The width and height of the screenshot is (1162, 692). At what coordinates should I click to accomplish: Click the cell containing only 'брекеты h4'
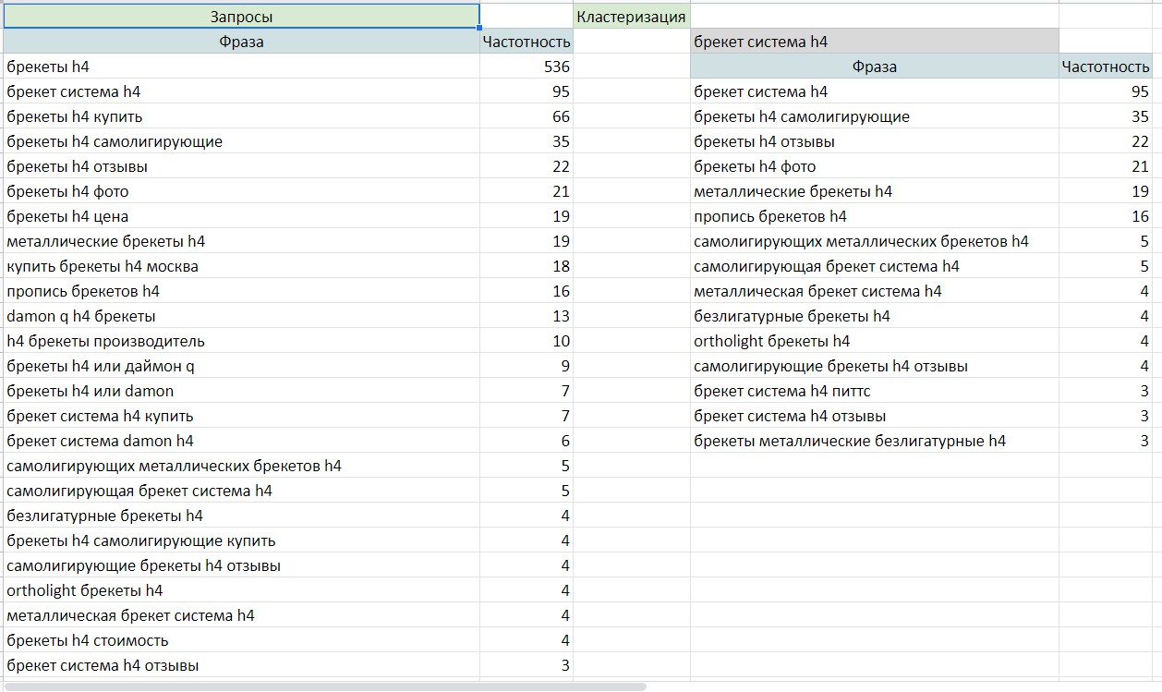pos(241,67)
